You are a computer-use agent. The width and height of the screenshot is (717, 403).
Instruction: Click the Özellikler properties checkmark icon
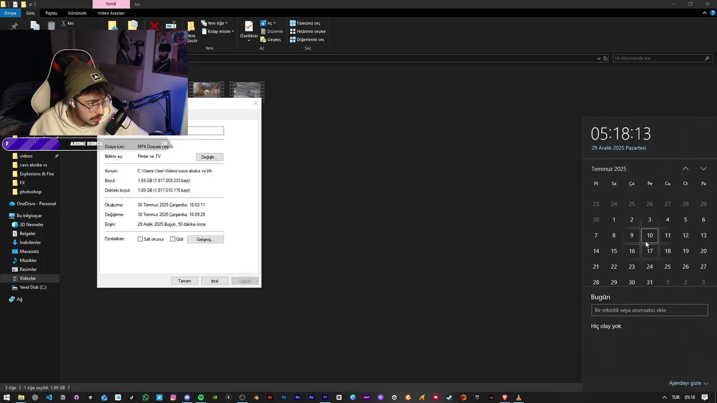pyautogui.click(x=249, y=27)
